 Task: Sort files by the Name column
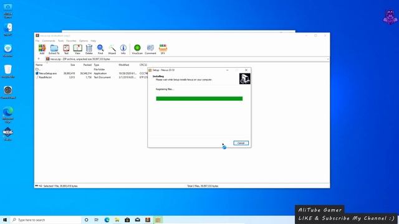[x=39, y=65]
